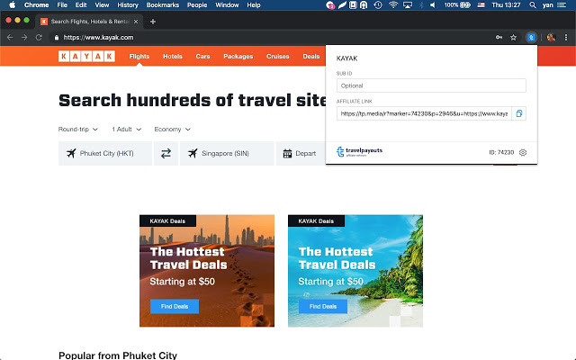The width and height of the screenshot is (576, 360).
Task: Open the Chrome application menu
Action: tap(36, 4)
